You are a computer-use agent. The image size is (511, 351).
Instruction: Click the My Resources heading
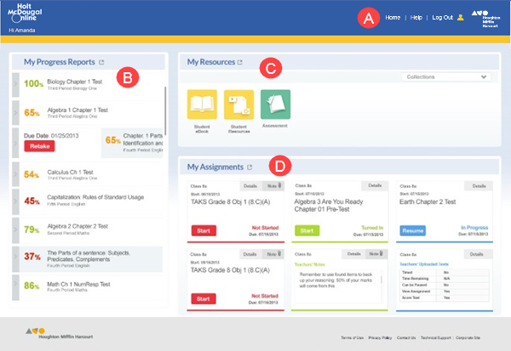[211, 62]
